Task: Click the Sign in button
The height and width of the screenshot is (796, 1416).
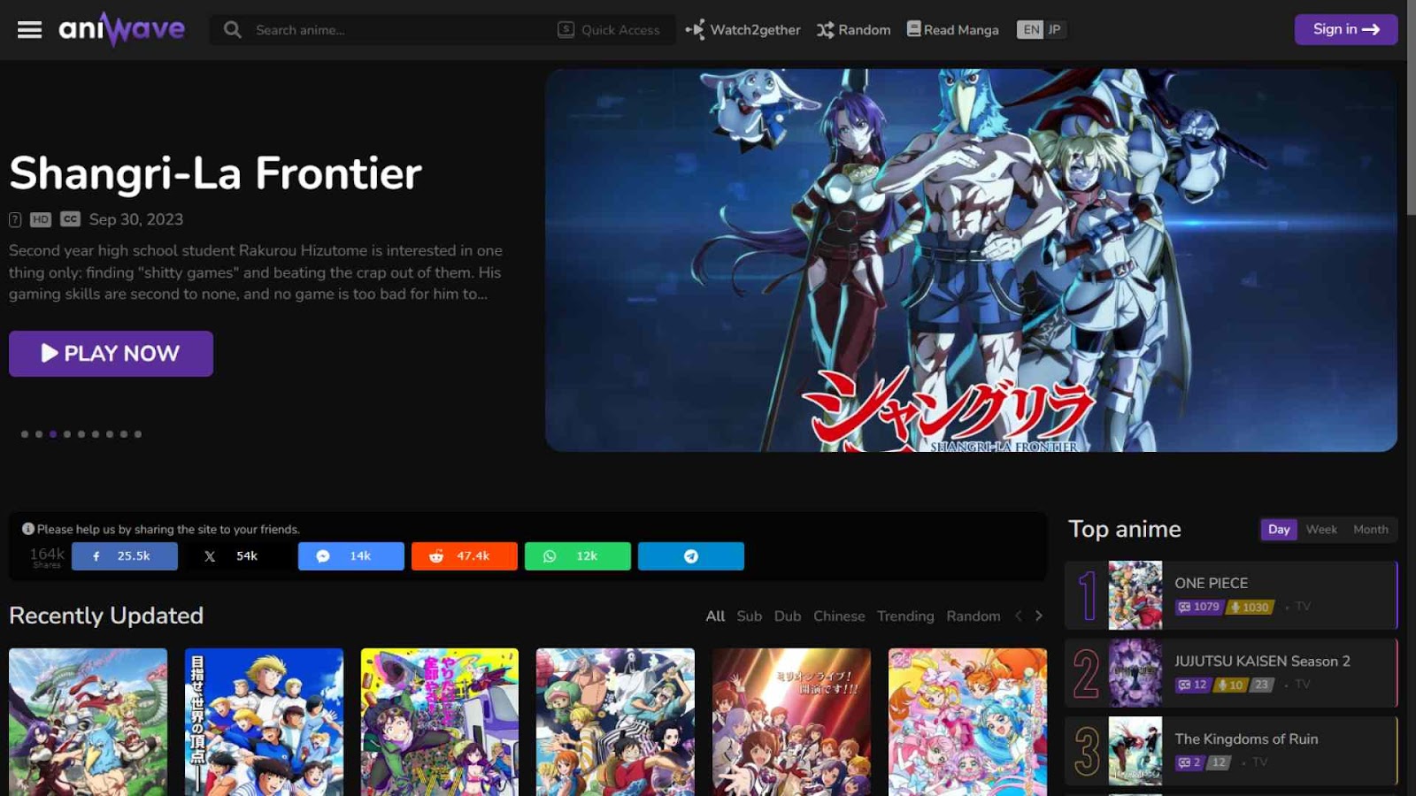Action: pyautogui.click(x=1346, y=29)
